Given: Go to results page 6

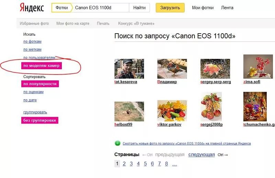Looking at the screenshot, I should pyautogui.click(x=152, y=164).
